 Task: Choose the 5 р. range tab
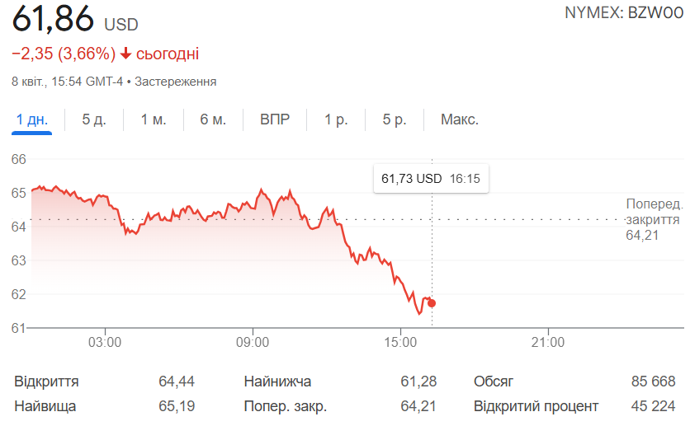tap(395, 119)
